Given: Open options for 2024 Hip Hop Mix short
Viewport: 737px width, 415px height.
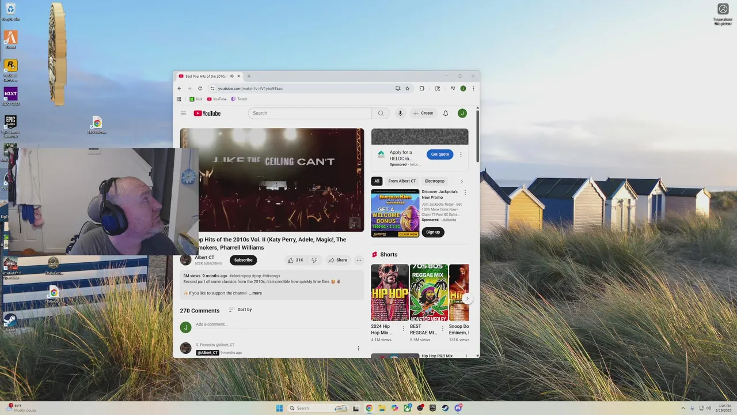Looking at the screenshot, I should [x=403, y=329].
